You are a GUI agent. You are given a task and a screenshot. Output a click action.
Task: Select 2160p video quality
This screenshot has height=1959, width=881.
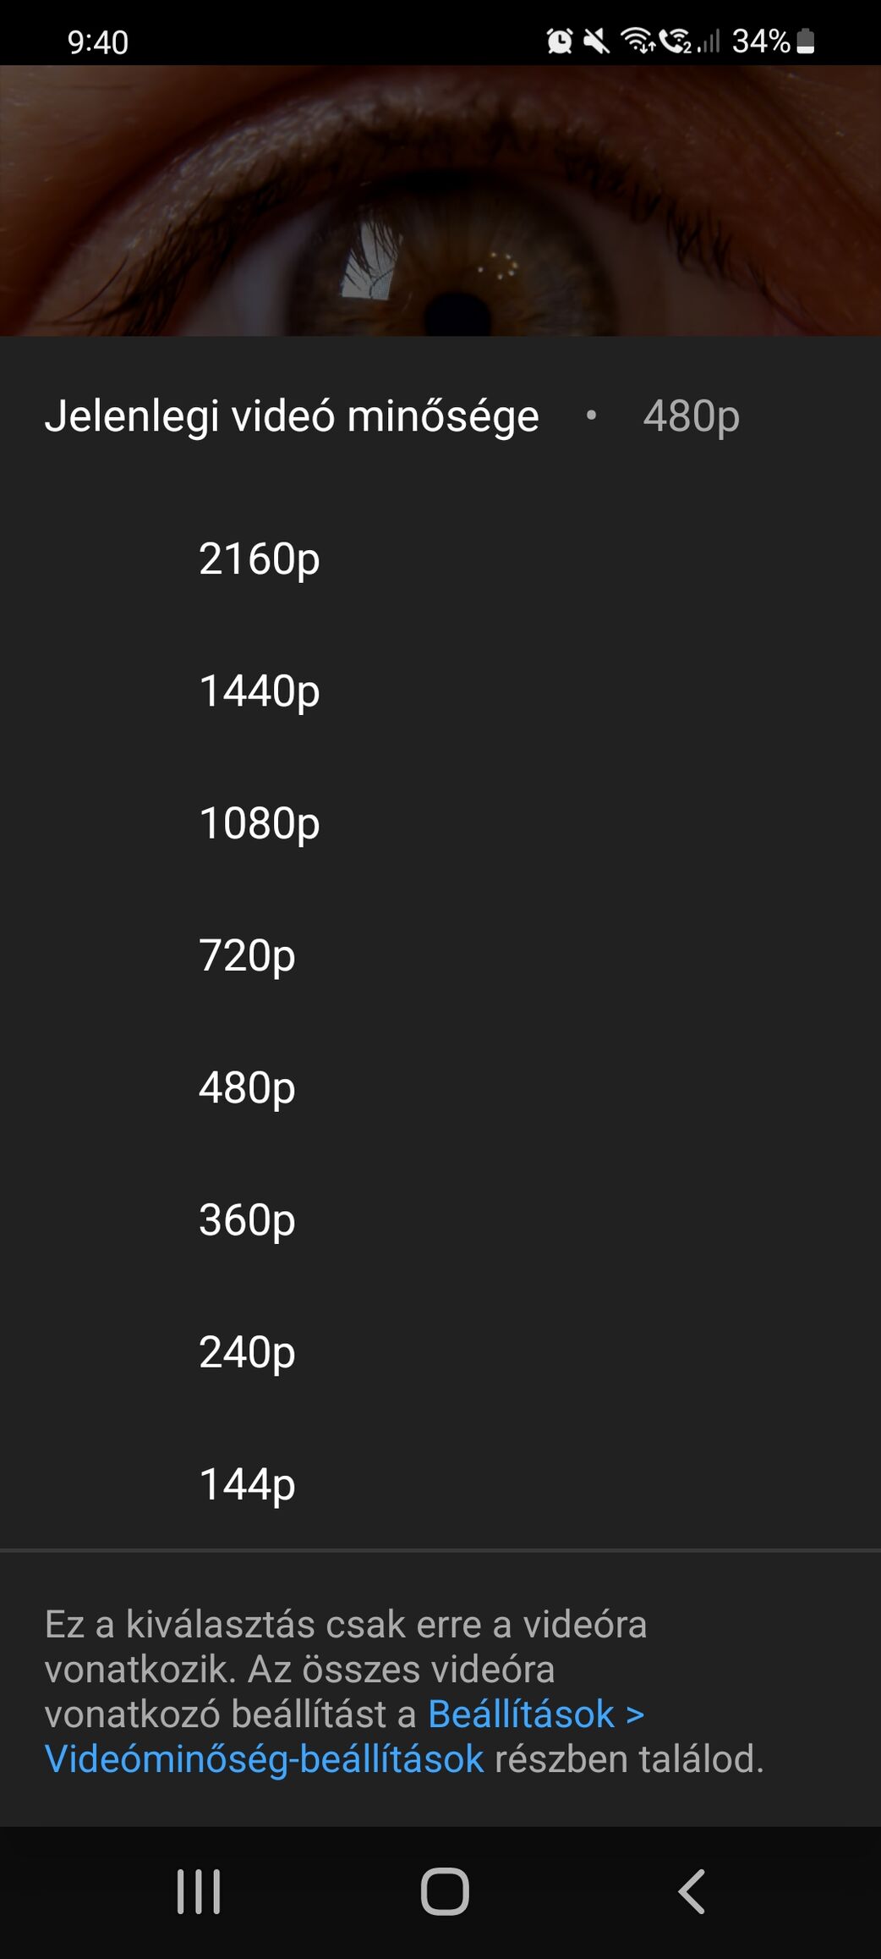click(259, 559)
